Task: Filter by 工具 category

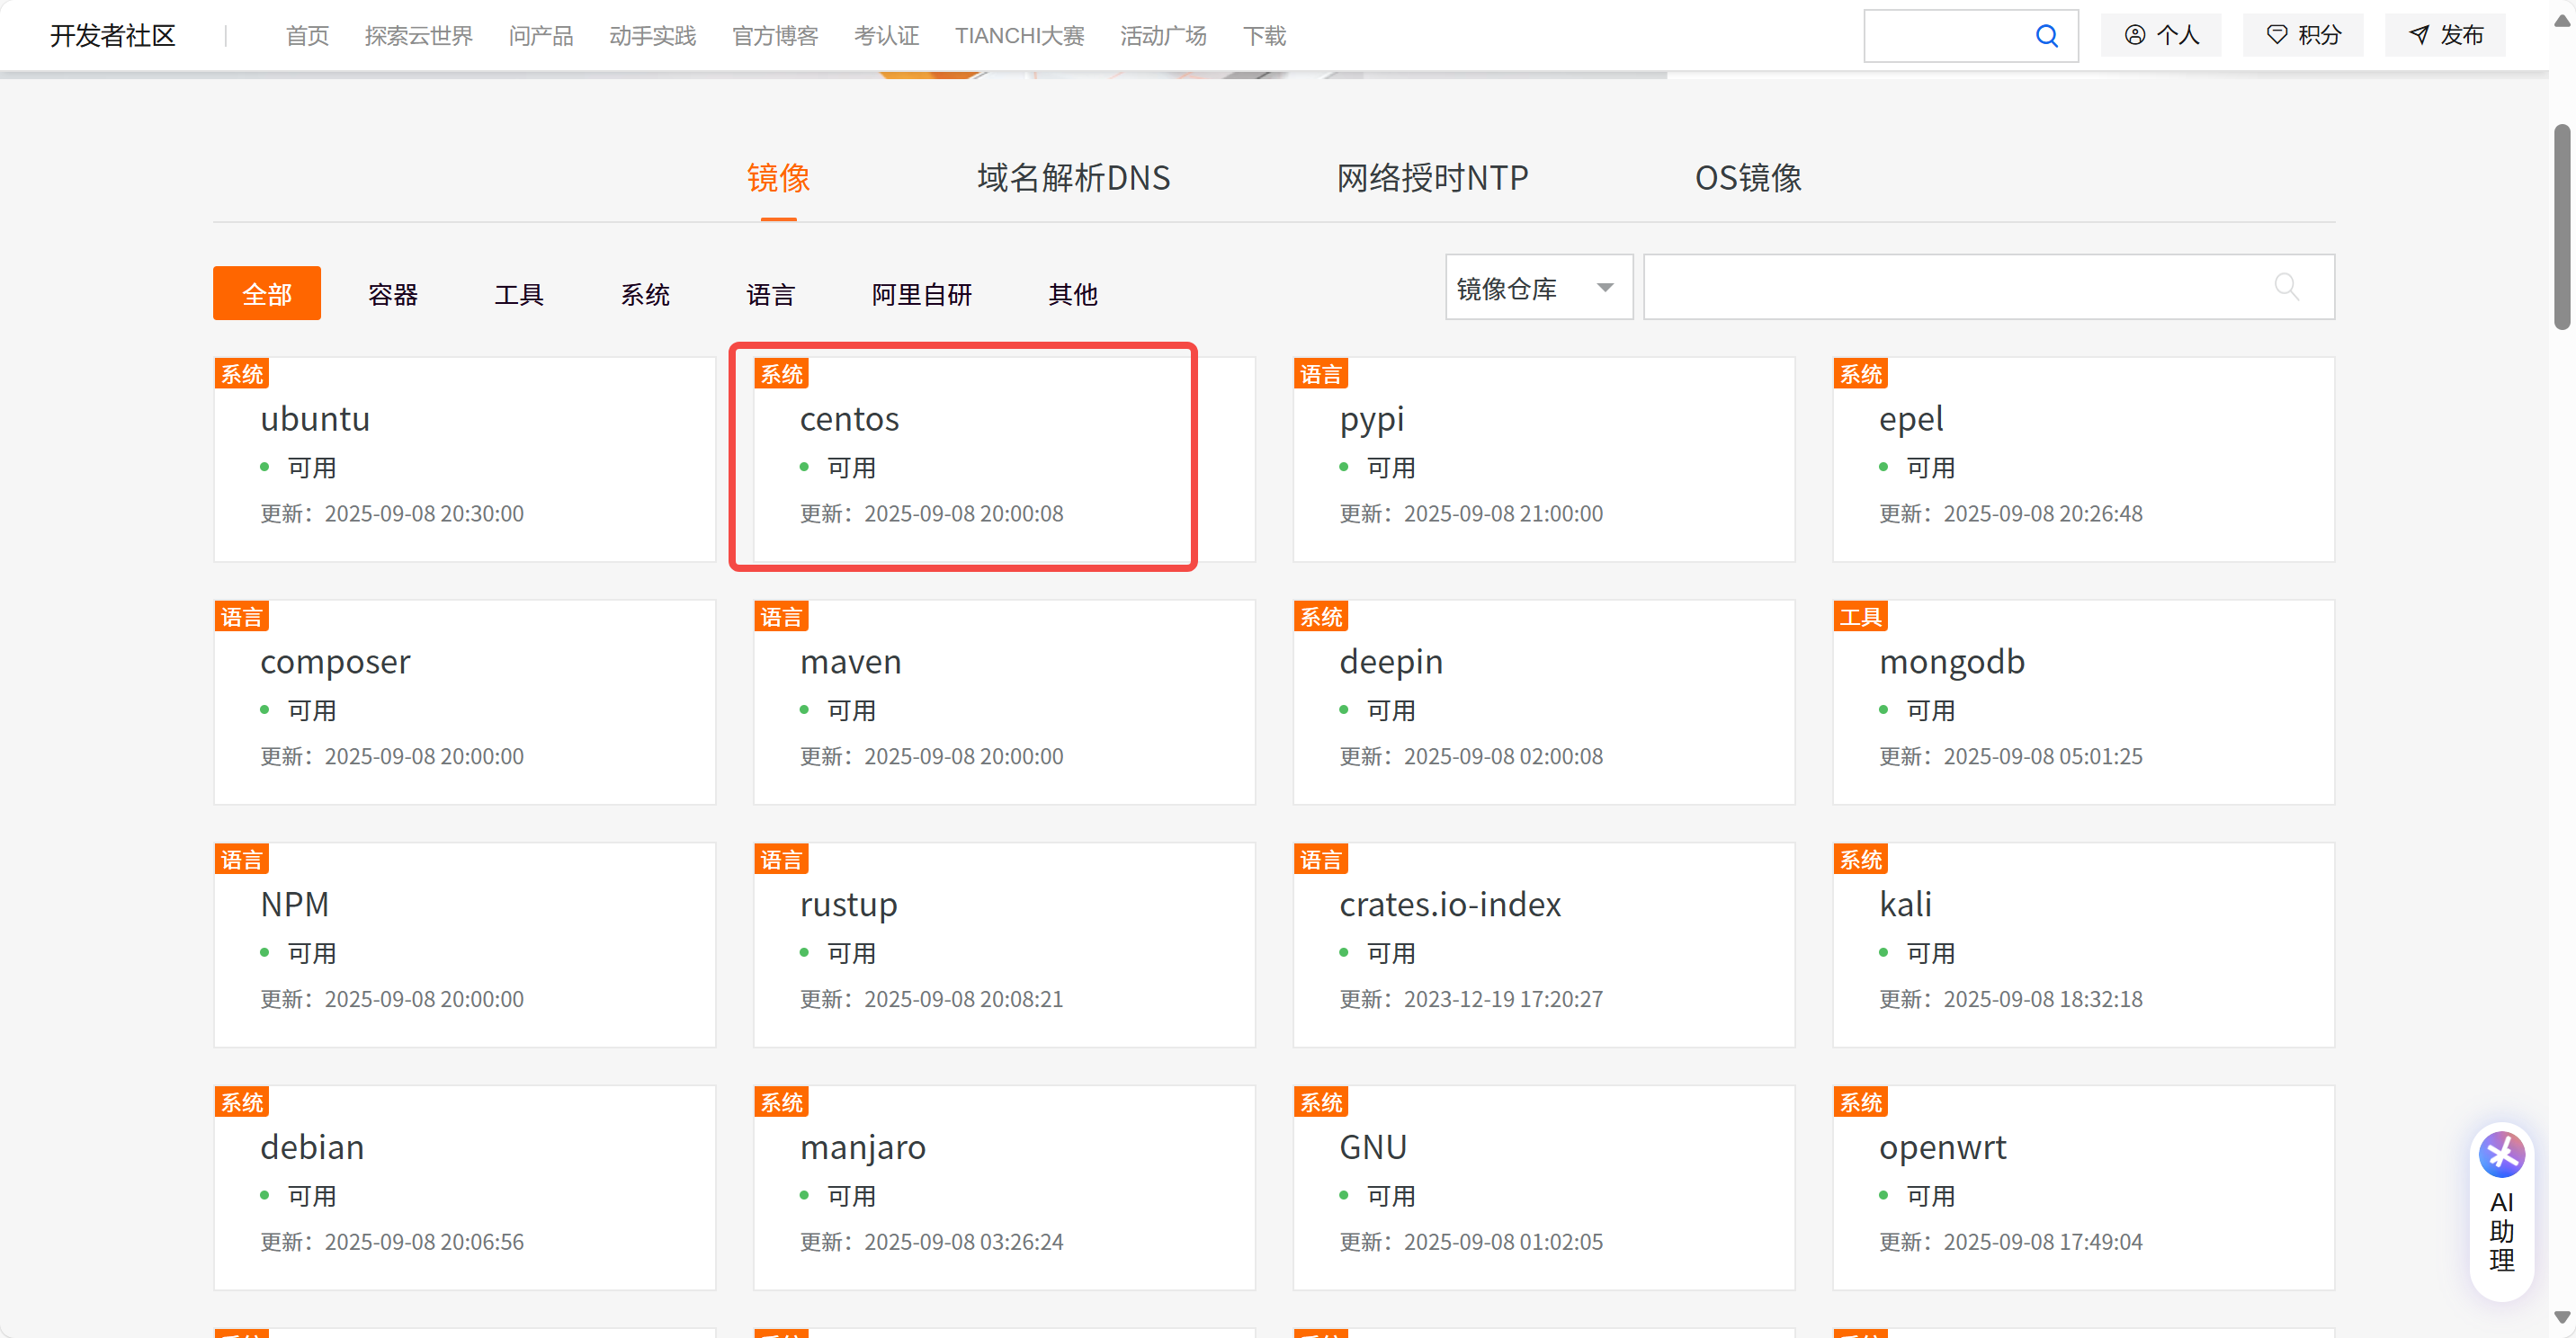Action: [519, 294]
